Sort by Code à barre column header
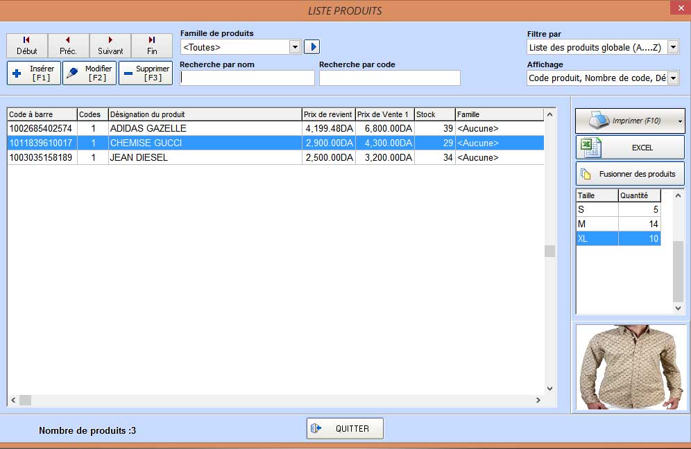The height and width of the screenshot is (449, 691). point(42,114)
